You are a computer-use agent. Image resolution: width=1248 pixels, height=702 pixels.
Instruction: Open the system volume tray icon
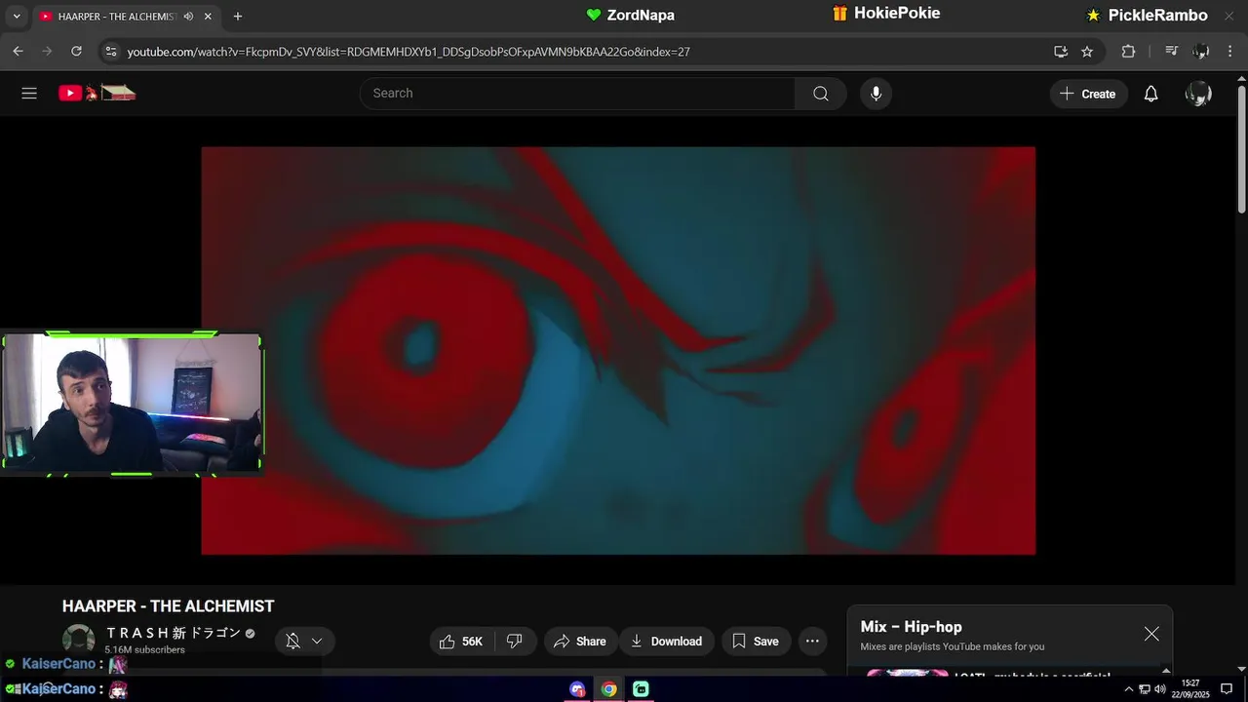(x=1159, y=689)
